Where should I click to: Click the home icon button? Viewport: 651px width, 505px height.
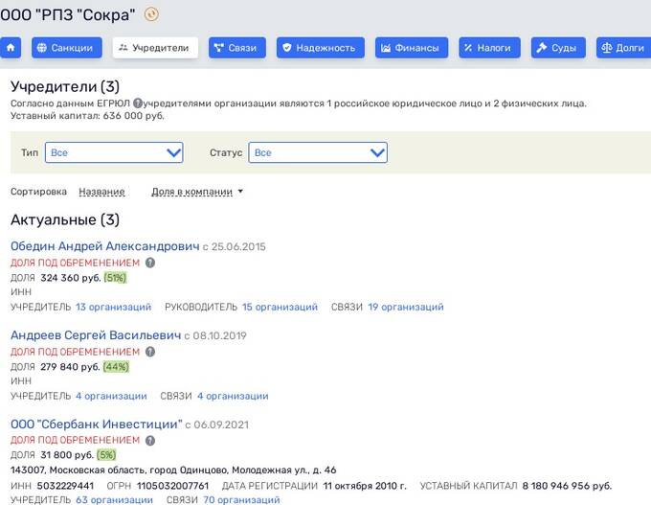tap(10, 48)
